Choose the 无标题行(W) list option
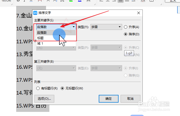The image size is (180, 116). point(62,88)
